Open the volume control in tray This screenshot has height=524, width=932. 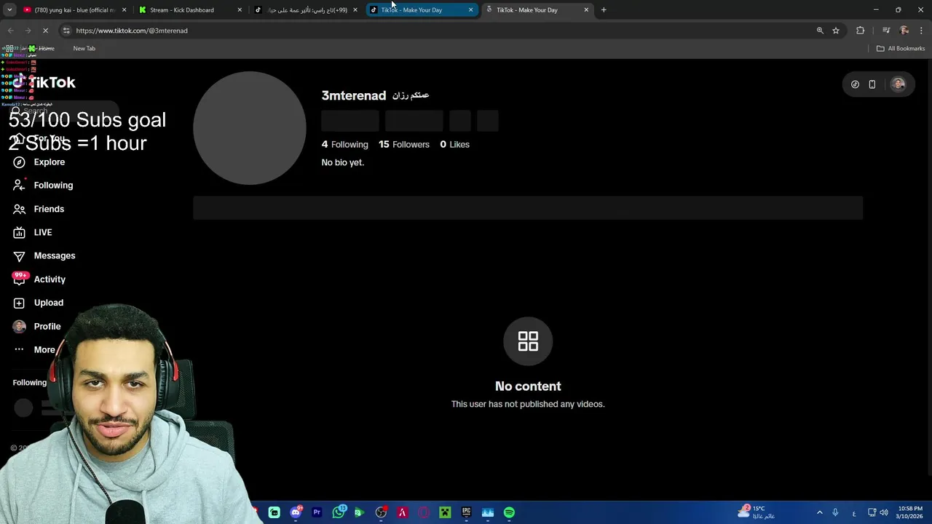coord(884,512)
